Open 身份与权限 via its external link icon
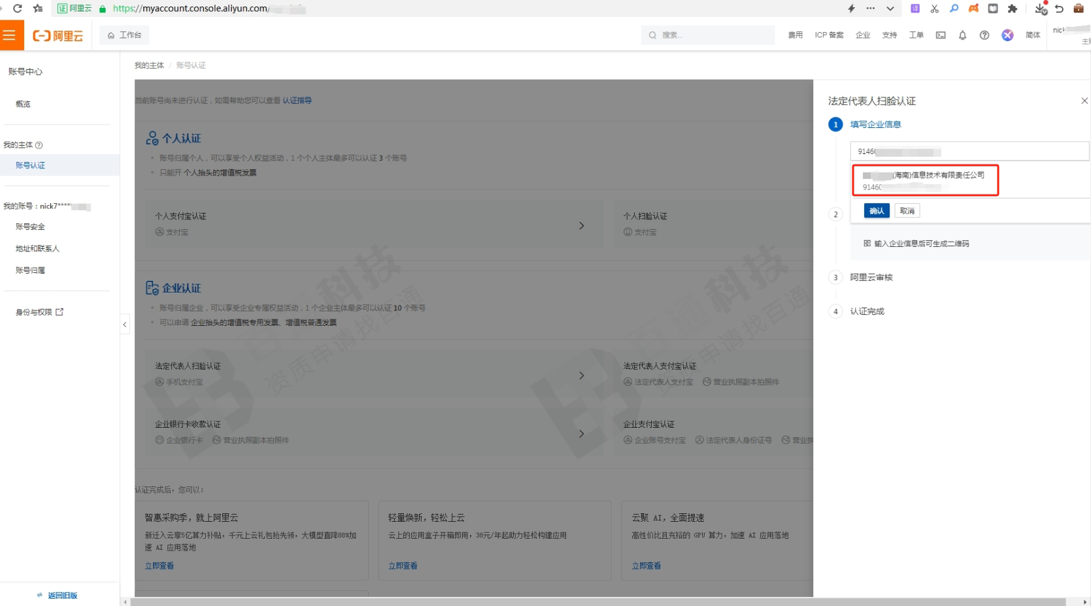Screen dimensions: 1091x606 (60, 311)
